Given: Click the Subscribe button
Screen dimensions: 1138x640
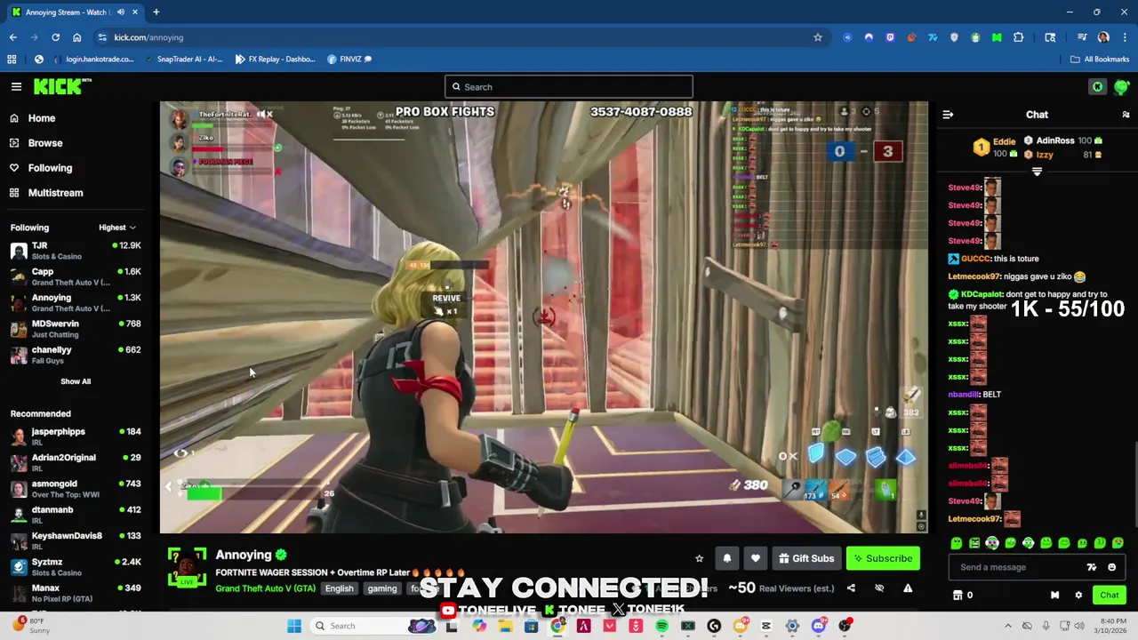Looking at the screenshot, I should tap(883, 558).
